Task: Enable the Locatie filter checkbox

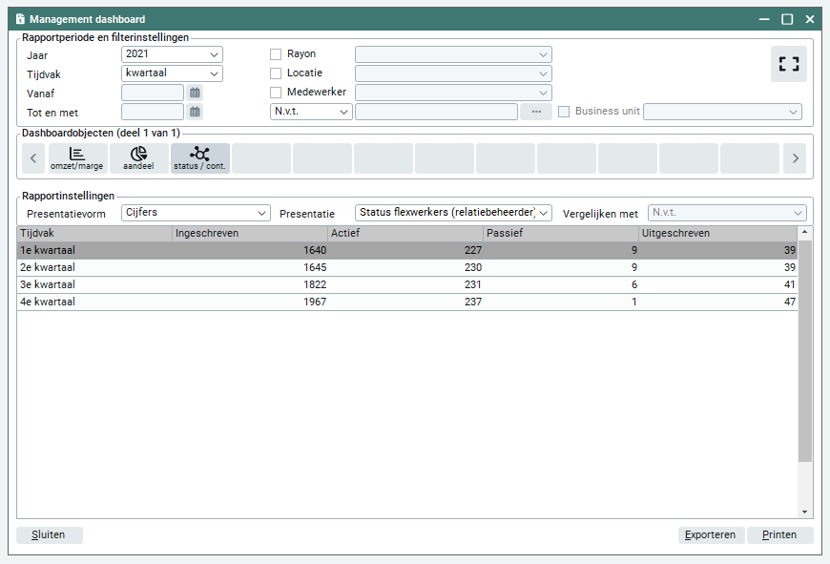Action: click(276, 73)
